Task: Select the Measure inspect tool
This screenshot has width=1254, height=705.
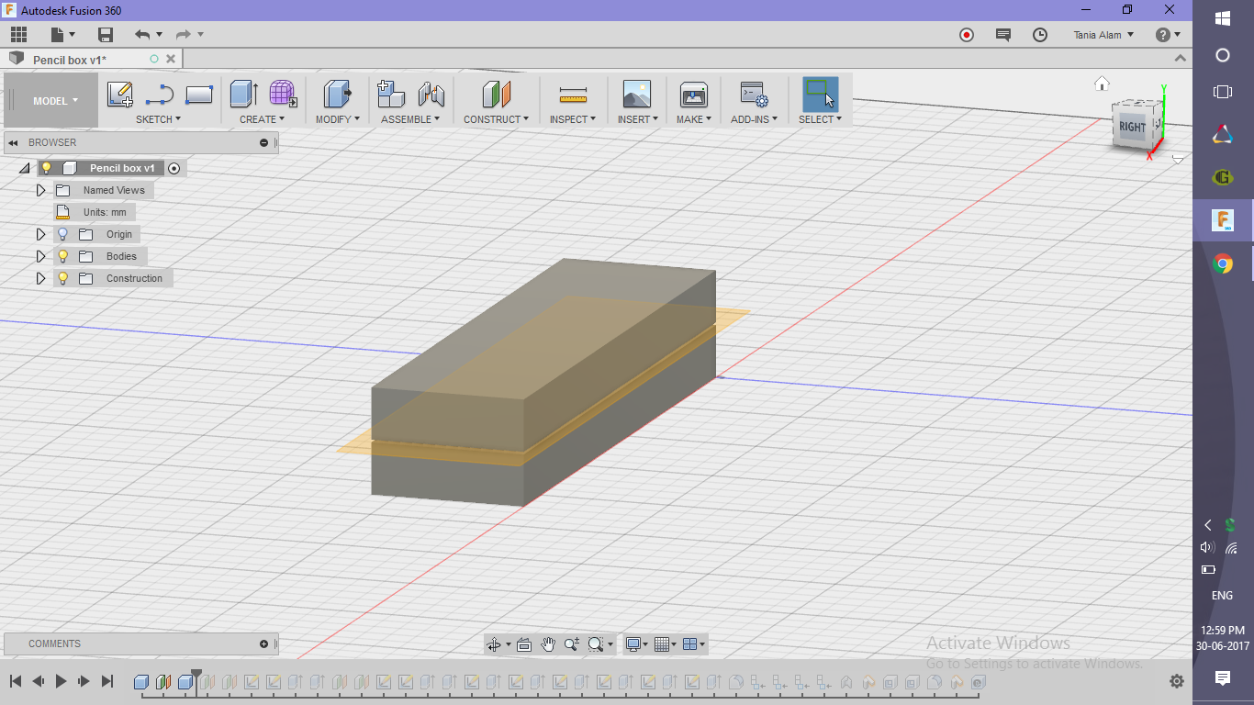Action: 573,95
